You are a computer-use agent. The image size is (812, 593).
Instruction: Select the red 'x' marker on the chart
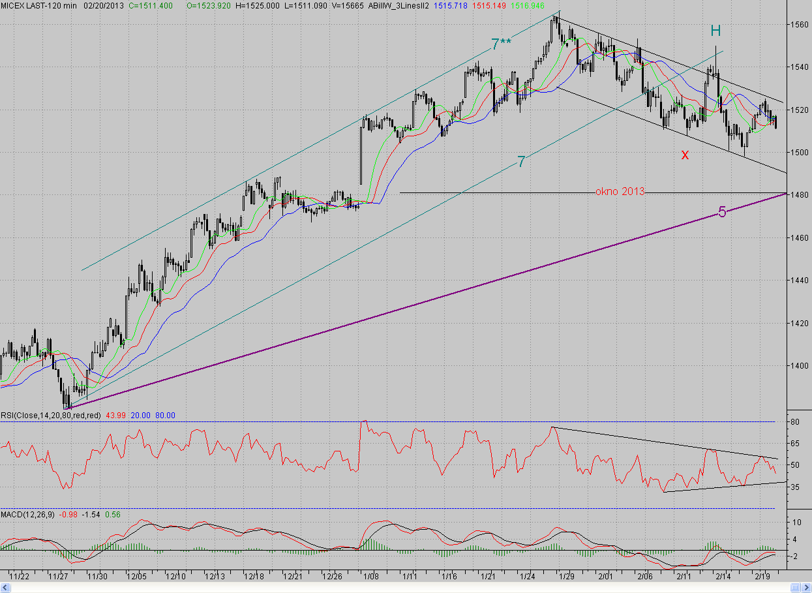685,155
